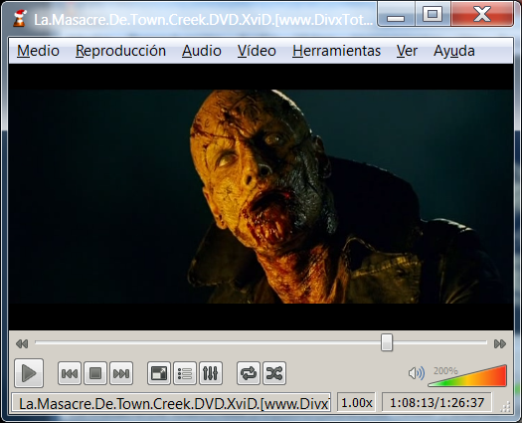Open the Reproducción menu
The width and height of the screenshot is (522, 423).
pyautogui.click(x=120, y=51)
